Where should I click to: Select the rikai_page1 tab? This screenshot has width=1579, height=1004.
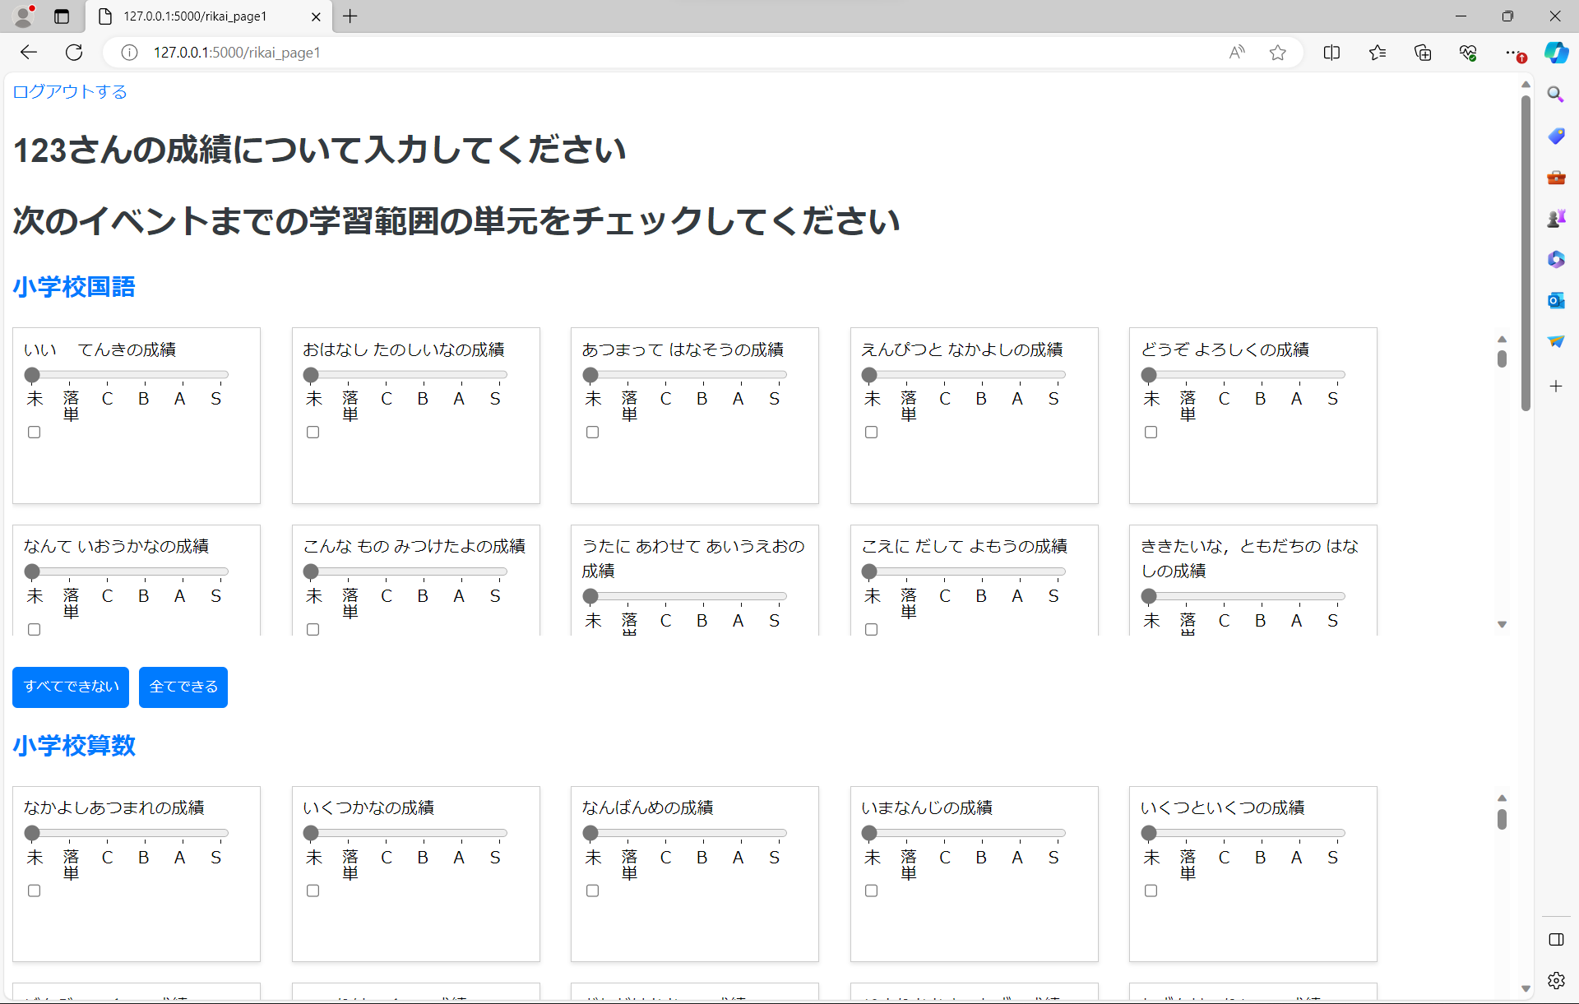tap(195, 16)
